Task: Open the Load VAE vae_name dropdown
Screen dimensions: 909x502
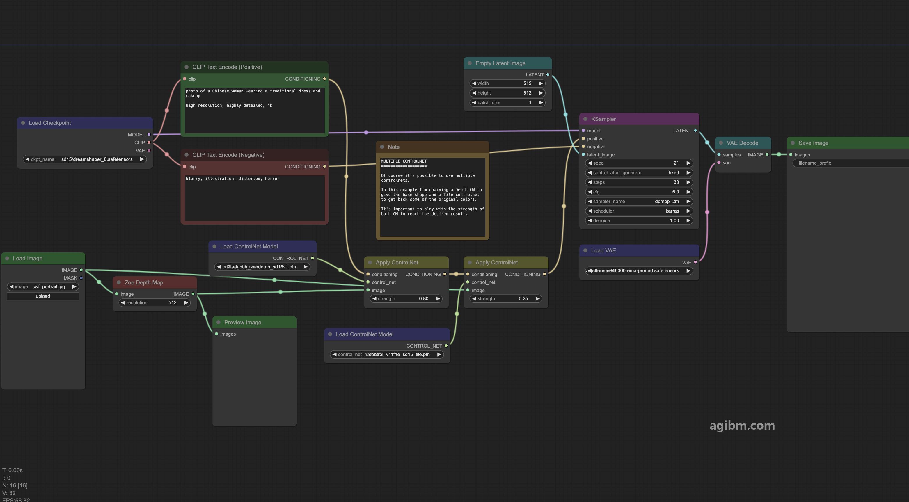Action: [x=639, y=270]
